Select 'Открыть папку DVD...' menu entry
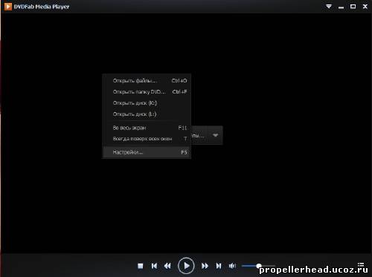This screenshot has width=372, height=277. [147, 92]
